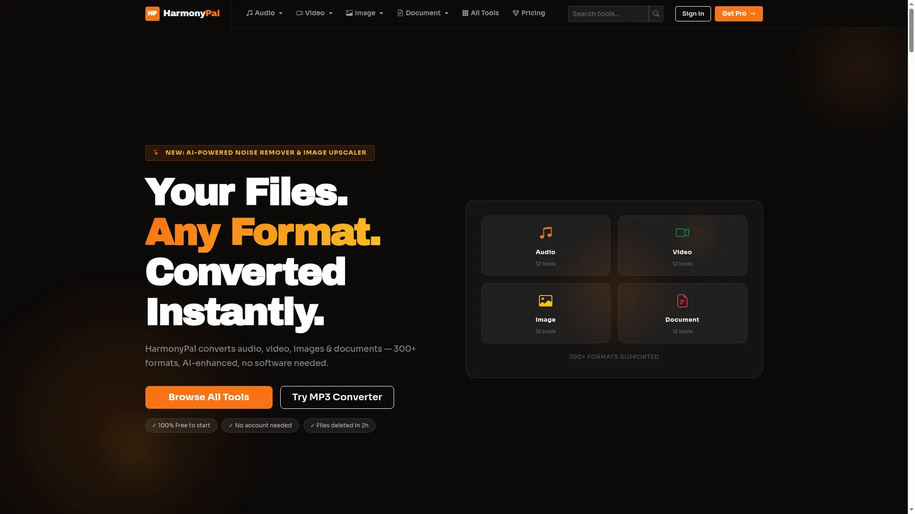Click the scrollbar down arrow

[x=911, y=510]
